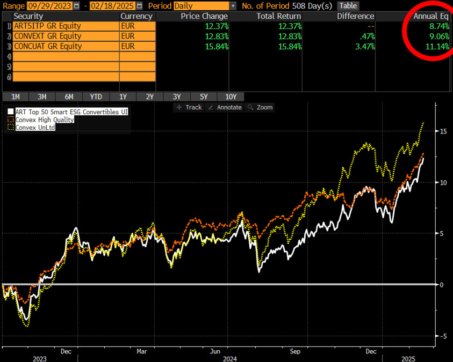Image resolution: width=453 pixels, height=362 pixels.
Task: Click the 508 Day(s) period count
Action: (x=312, y=6)
